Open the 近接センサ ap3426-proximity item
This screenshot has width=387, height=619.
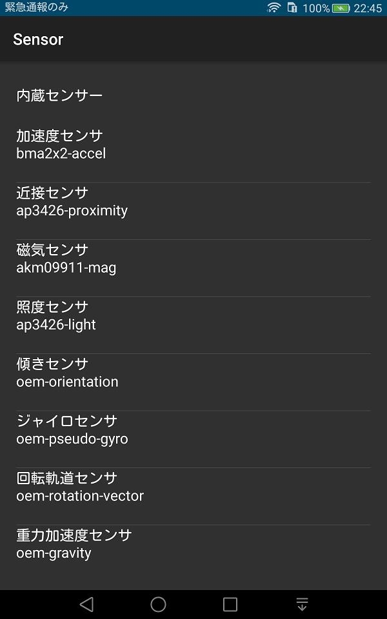pyautogui.click(x=193, y=202)
